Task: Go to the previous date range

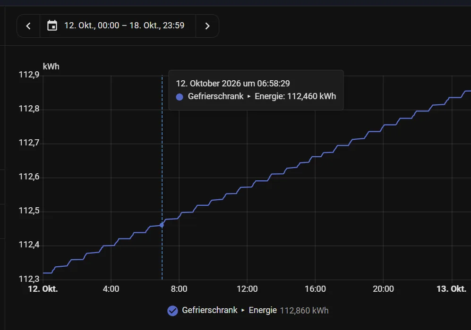Action: click(x=28, y=26)
